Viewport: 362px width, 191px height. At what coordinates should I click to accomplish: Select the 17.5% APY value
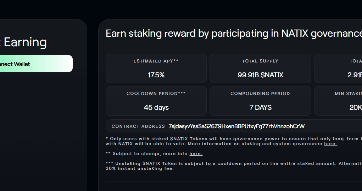click(x=156, y=75)
